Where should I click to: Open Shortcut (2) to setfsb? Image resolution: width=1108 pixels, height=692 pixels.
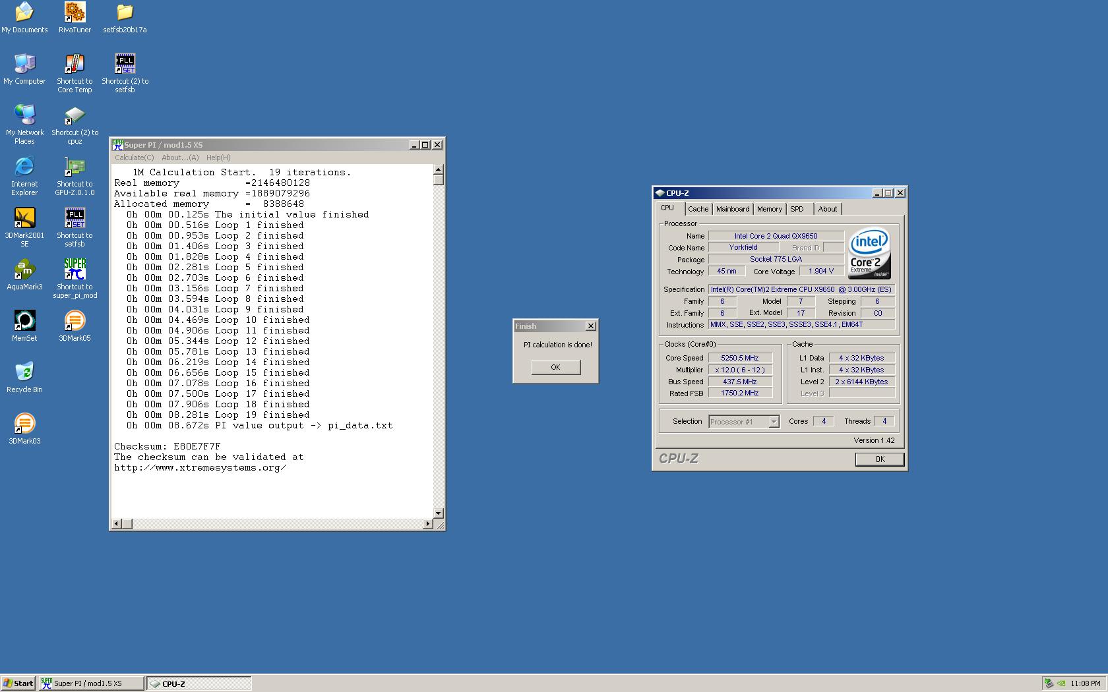[125, 73]
